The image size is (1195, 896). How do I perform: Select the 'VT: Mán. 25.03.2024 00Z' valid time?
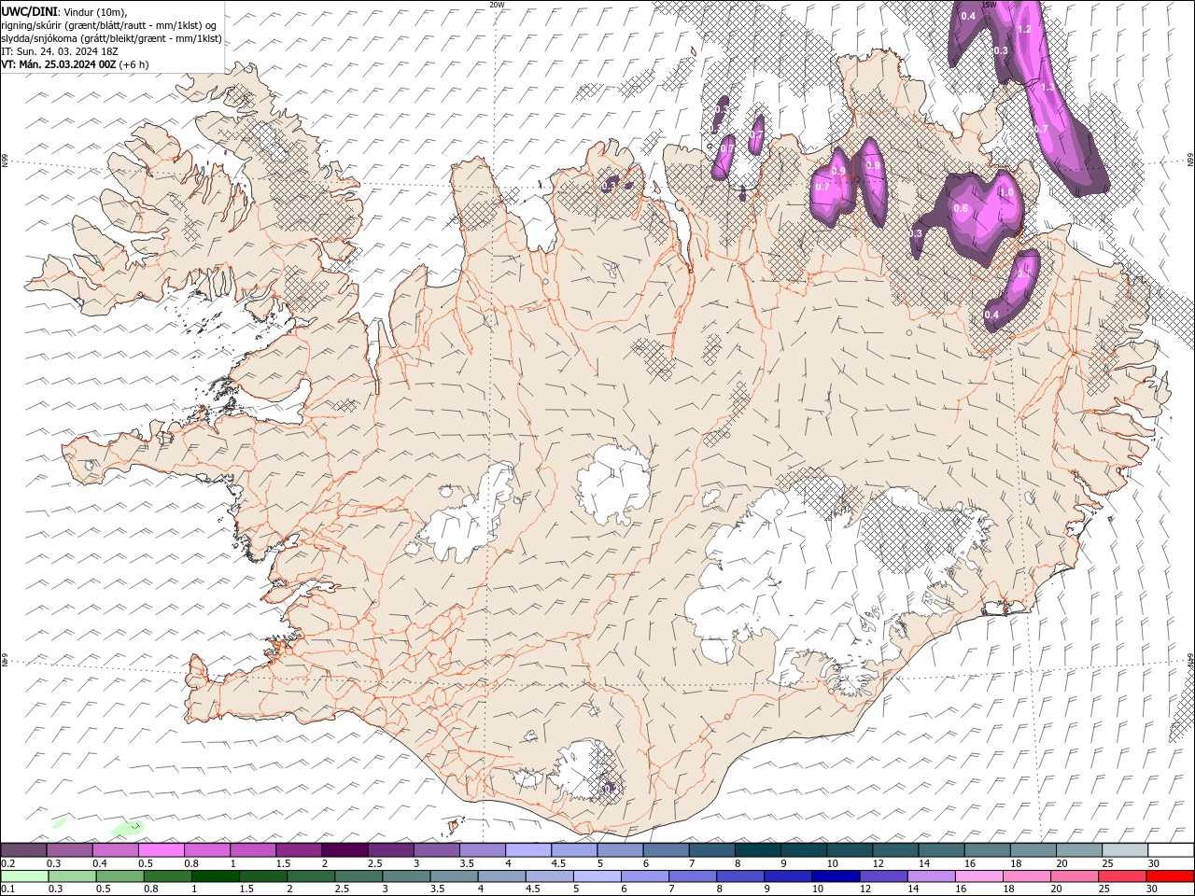[x=58, y=64]
